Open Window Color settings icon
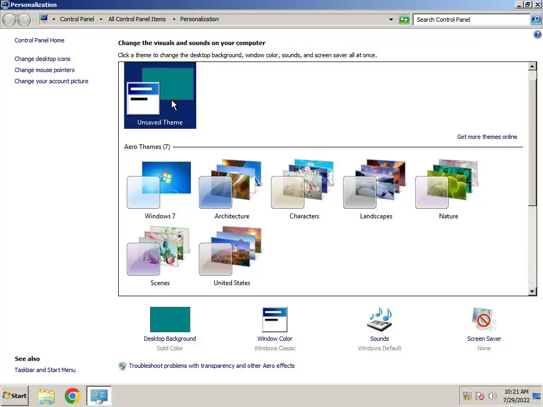This screenshot has width=543, height=407. tap(275, 320)
